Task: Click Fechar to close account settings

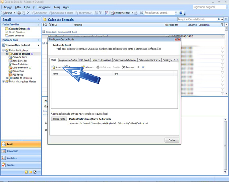Action: [x=172, y=140]
